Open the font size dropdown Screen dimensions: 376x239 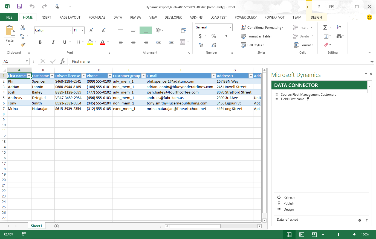pos(83,30)
